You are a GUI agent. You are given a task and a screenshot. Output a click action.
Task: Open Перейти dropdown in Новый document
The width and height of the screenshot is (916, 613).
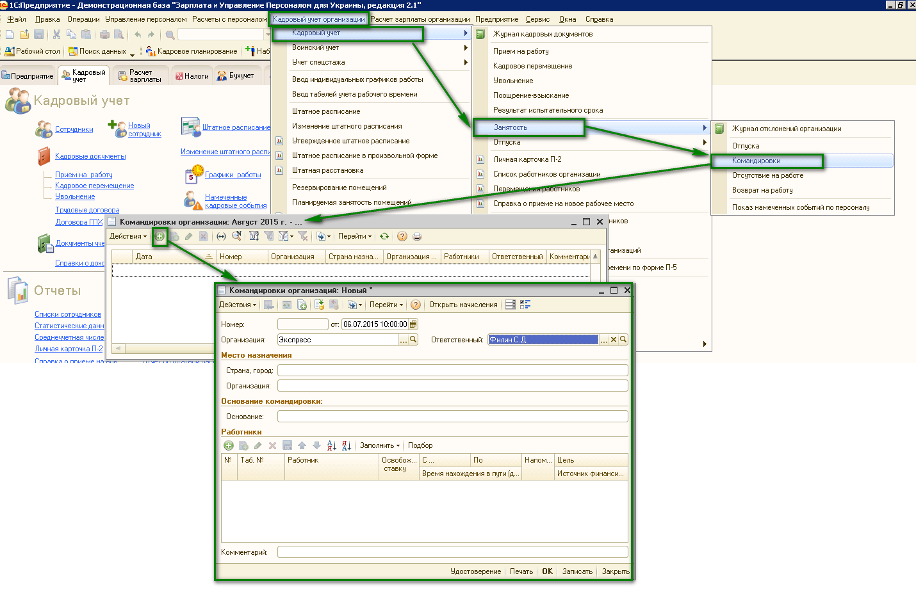click(386, 305)
